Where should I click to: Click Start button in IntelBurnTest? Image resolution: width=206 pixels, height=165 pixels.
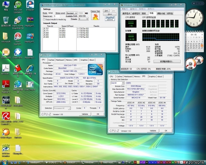[x=107, y=11]
